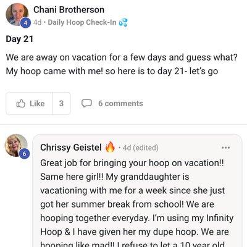Click the thumbs-up Like icon

tap(21, 104)
